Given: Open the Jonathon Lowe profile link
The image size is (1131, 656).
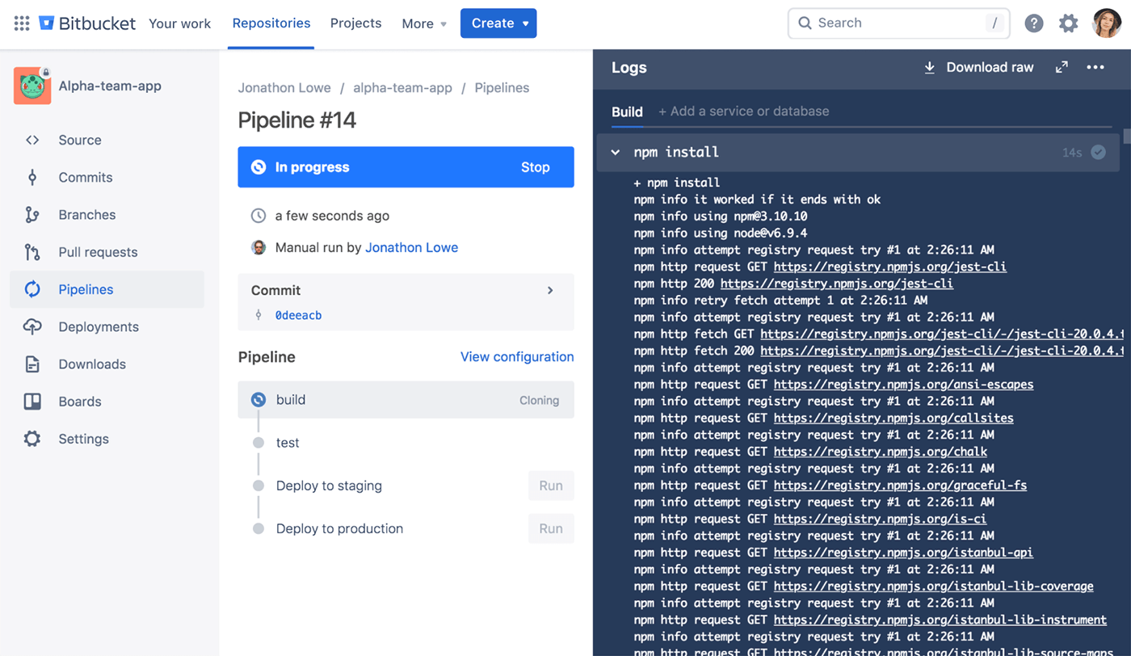Looking at the screenshot, I should 411,247.
